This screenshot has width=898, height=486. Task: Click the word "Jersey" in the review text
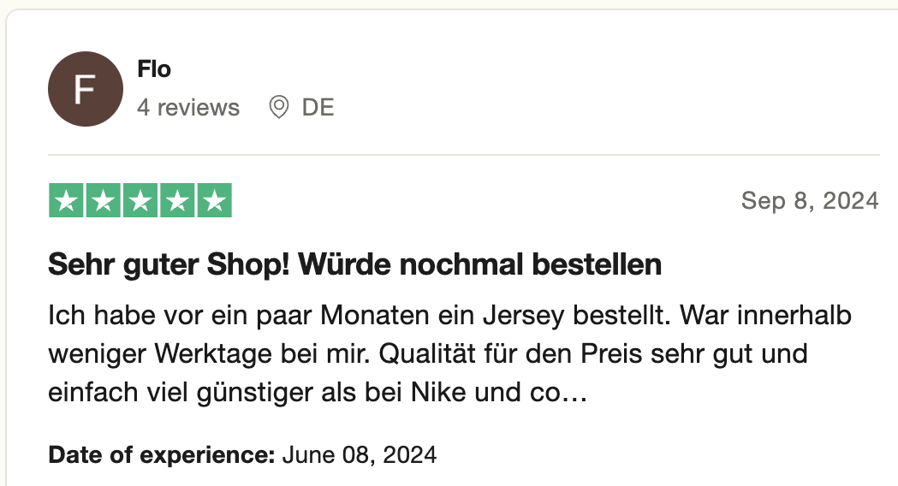[523, 316]
